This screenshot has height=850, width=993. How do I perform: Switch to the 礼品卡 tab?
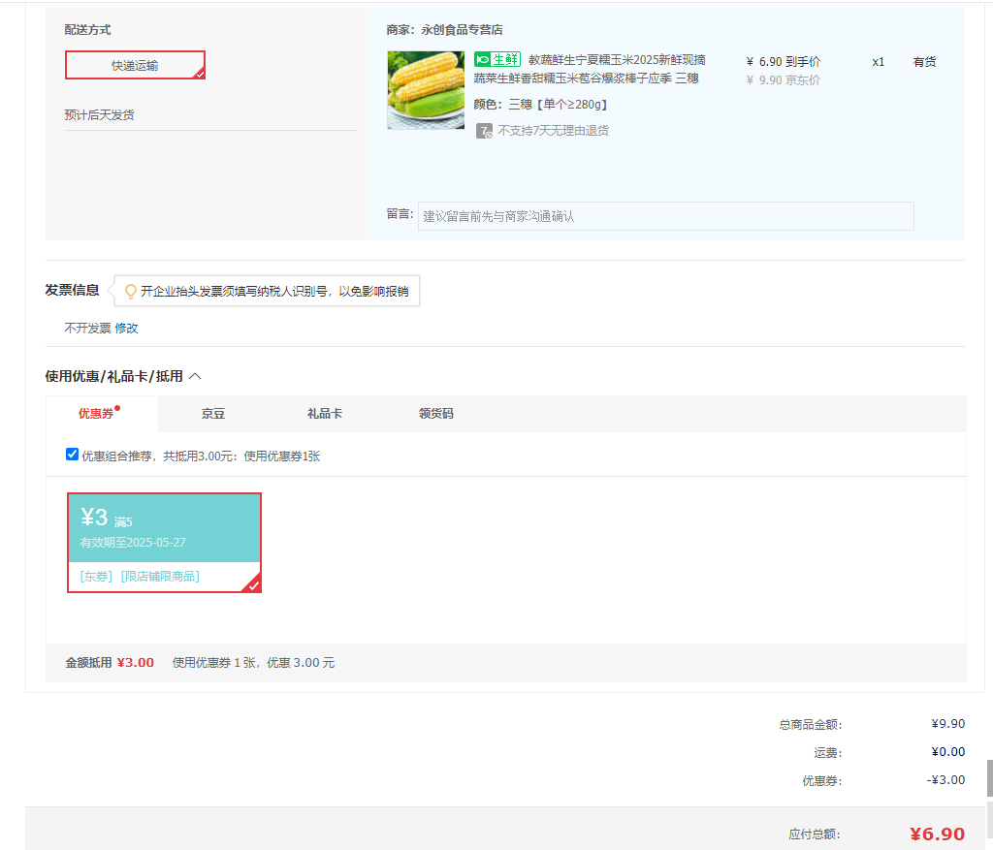pos(325,413)
